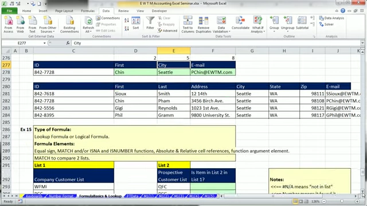Select cell 9800 University St.

pos(213,115)
